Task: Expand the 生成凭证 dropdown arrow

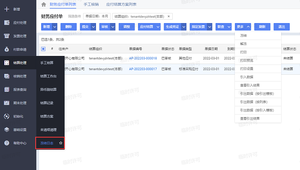Action: coord(184,27)
